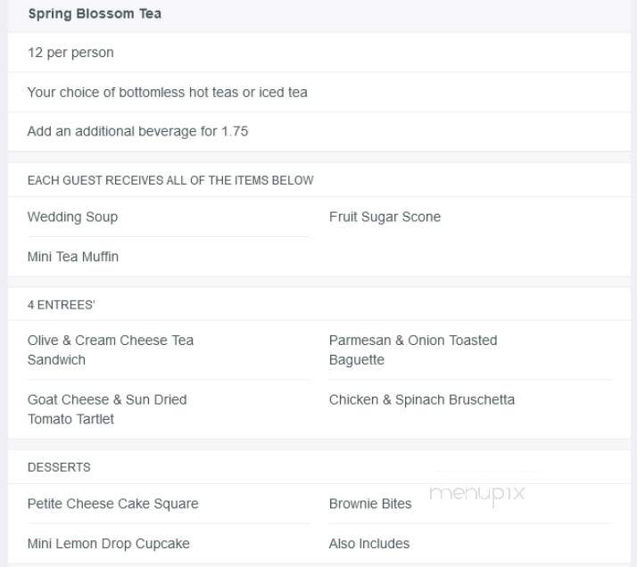Select the 12 per person row

pos(318,53)
